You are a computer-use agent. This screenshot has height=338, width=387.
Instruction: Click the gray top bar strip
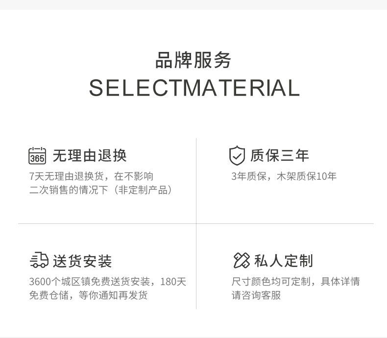tap(193, 5)
